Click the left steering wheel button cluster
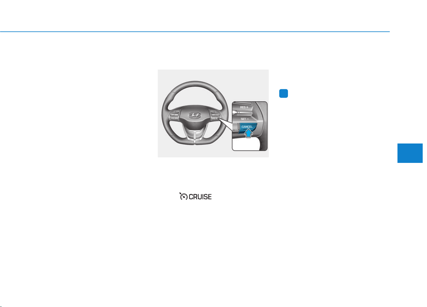 pyautogui.click(x=174, y=115)
